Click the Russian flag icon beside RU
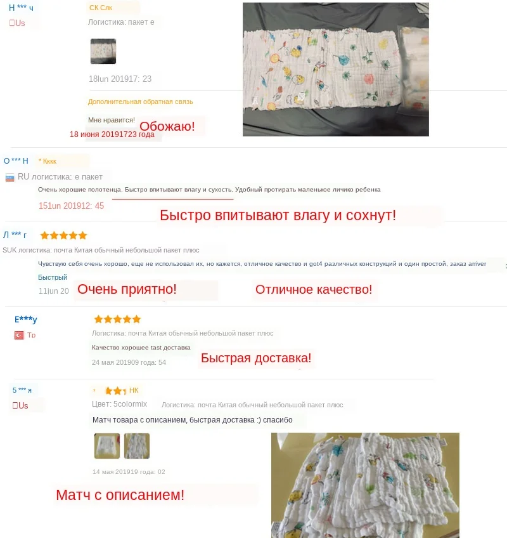 pyautogui.click(x=10, y=178)
